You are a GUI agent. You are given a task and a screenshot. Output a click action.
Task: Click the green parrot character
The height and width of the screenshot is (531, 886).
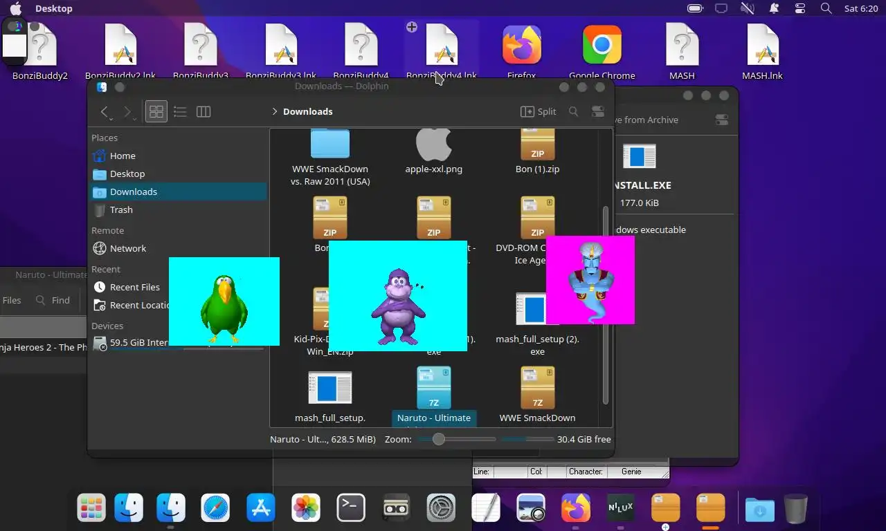(224, 308)
